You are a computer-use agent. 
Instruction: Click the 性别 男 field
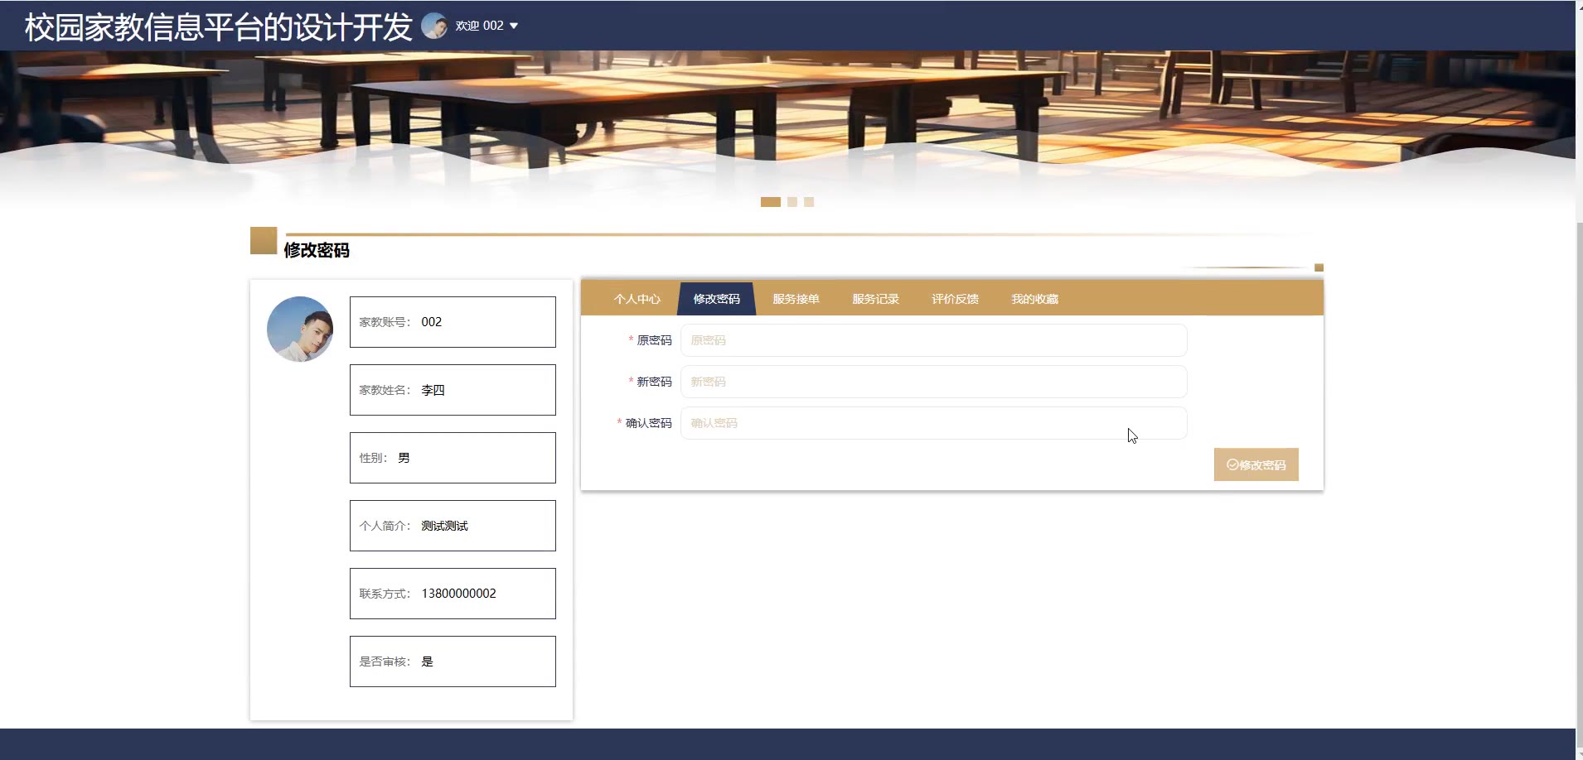pos(453,458)
